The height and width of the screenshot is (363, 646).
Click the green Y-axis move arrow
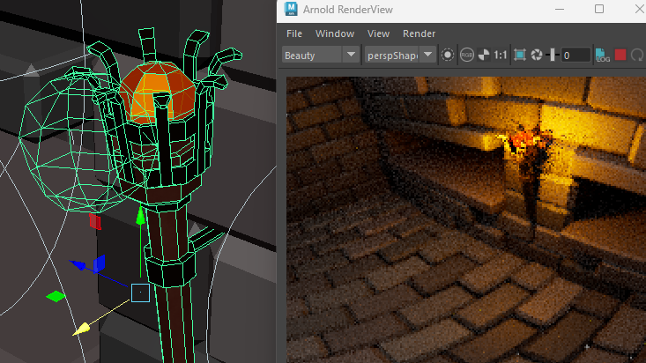click(x=139, y=215)
